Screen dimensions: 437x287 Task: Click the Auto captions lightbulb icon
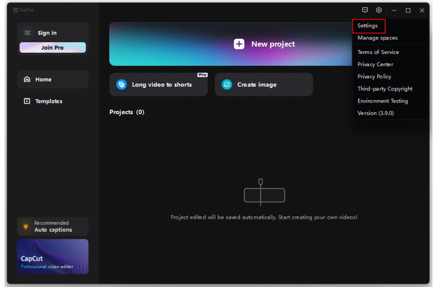pos(26,226)
